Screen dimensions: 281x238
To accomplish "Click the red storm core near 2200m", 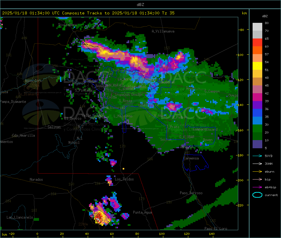I will tap(99, 217).
